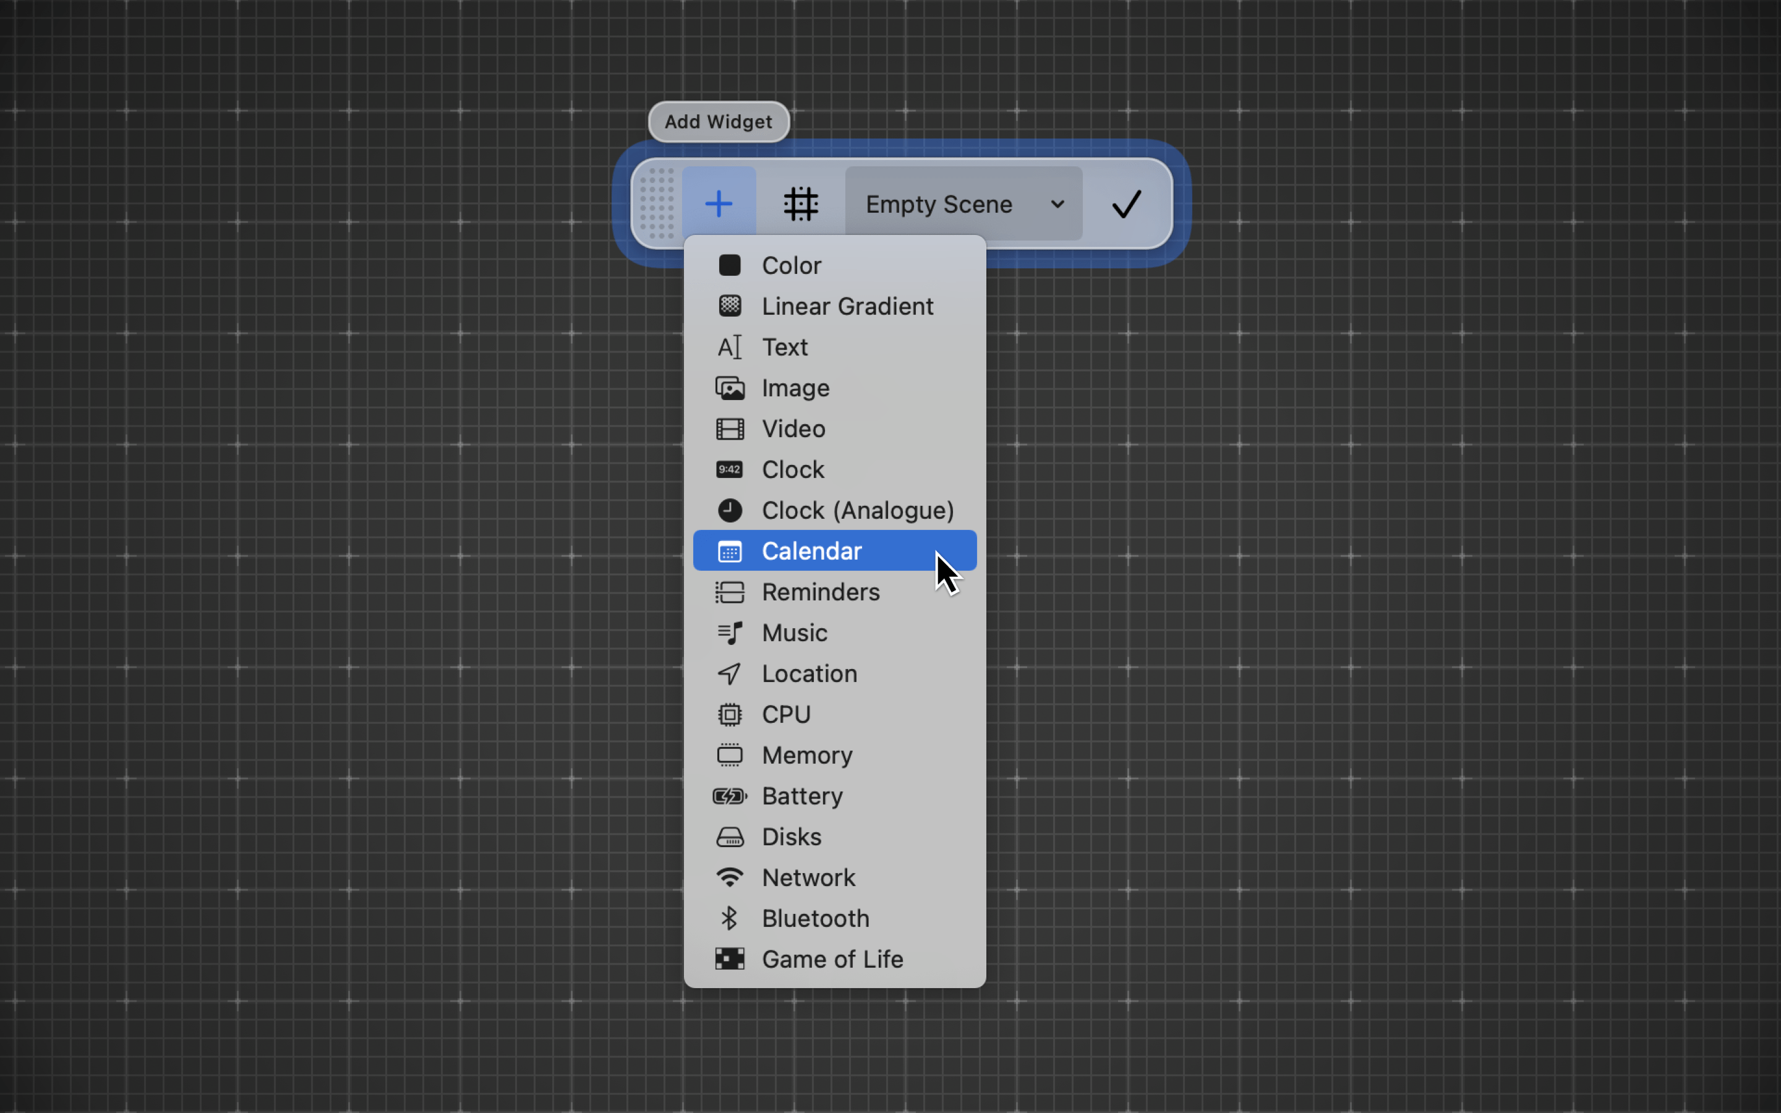
Task: Select the highlighted Calendar item
Action: (835, 550)
